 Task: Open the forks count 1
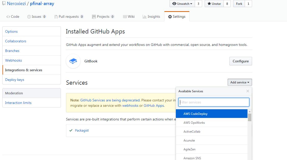coord(248,4)
